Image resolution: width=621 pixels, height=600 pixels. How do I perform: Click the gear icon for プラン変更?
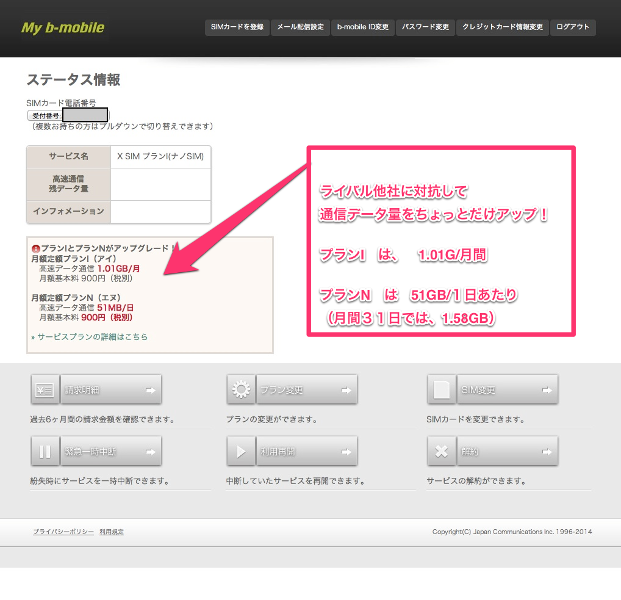pos(241,390)
